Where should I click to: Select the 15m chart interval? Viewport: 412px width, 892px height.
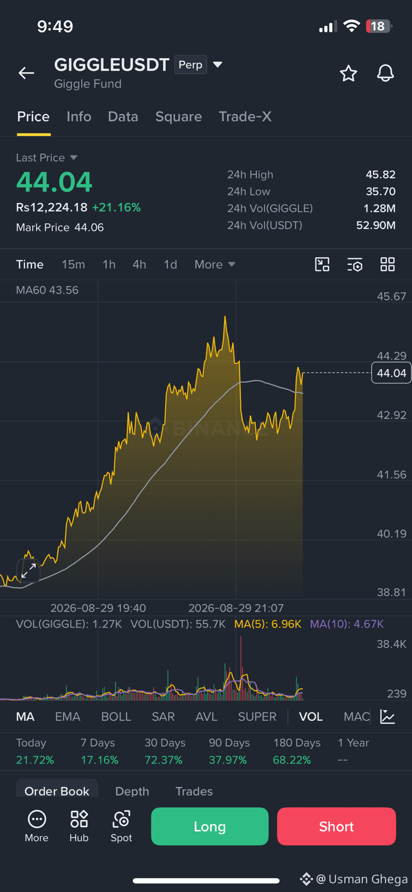click(73, 264)
